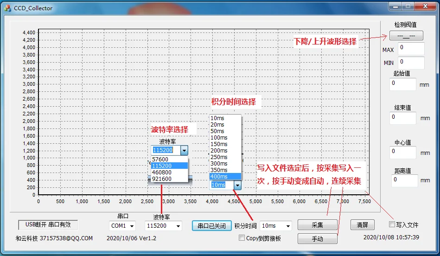The height and width of the screenshot is (256, 440).
Task: Select 20ms in the integration time list
Action: click(225, 125)
